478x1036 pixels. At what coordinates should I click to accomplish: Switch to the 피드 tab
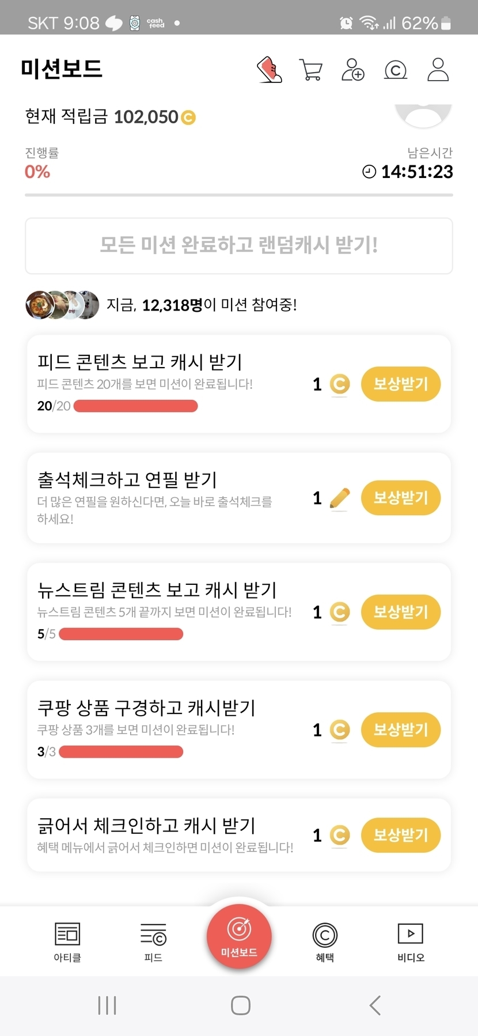pyautogui.click(x=153, y=942)
